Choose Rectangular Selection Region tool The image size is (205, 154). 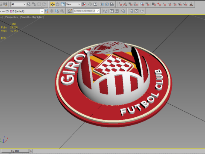39,4
